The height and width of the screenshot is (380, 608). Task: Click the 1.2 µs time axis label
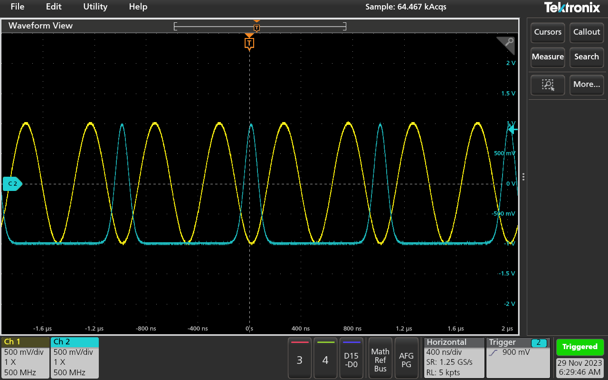point(403,329)
